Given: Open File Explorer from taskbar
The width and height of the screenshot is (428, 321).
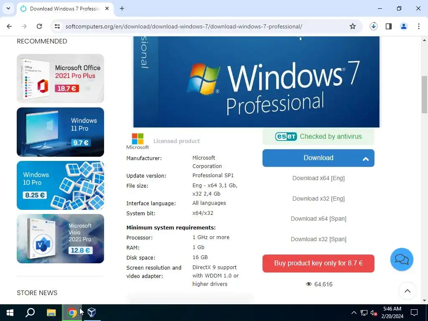Looking at the screenshot, I should 51,313.
